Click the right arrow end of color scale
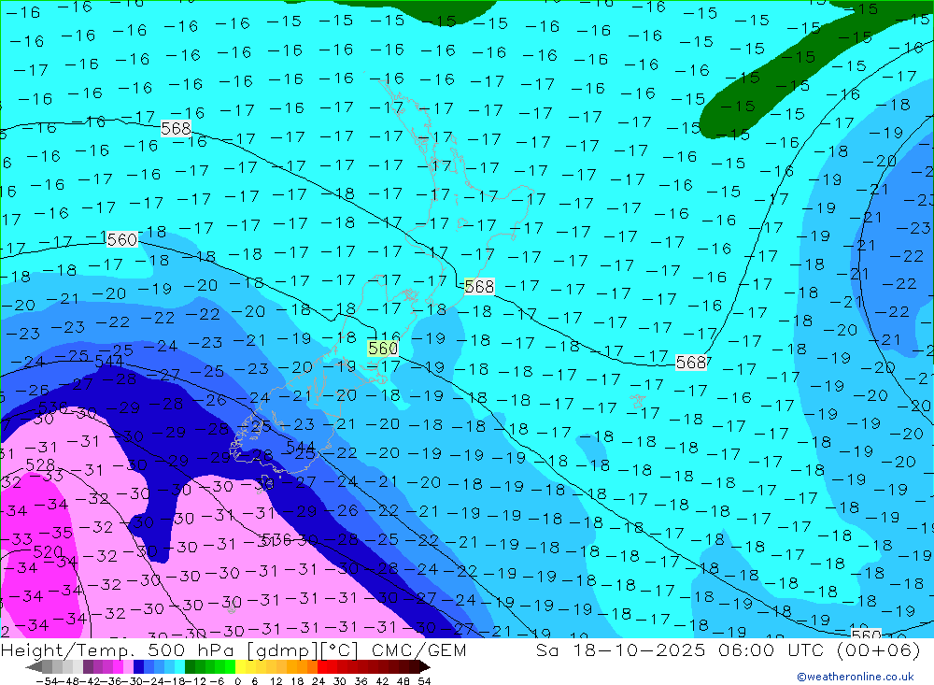 point(424,667)
